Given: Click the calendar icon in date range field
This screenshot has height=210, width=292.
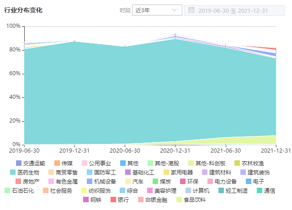Looking at the screenshot, I should (191, 10).
